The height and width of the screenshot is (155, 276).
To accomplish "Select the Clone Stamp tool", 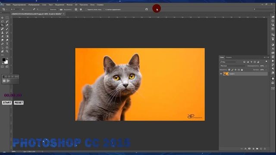I will (2, 33).
